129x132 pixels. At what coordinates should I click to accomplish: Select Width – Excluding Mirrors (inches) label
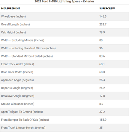click(22, 40)
